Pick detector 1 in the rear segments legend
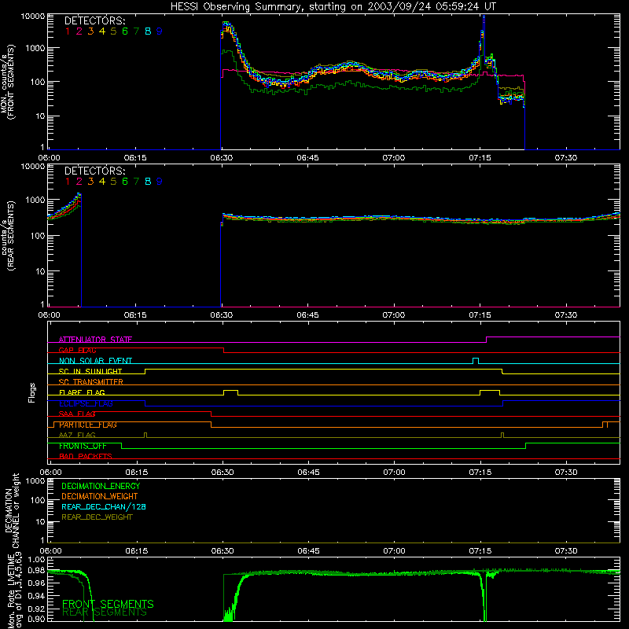Image resolution: width=629 pixels, height=629 pixels. [68, 182]
